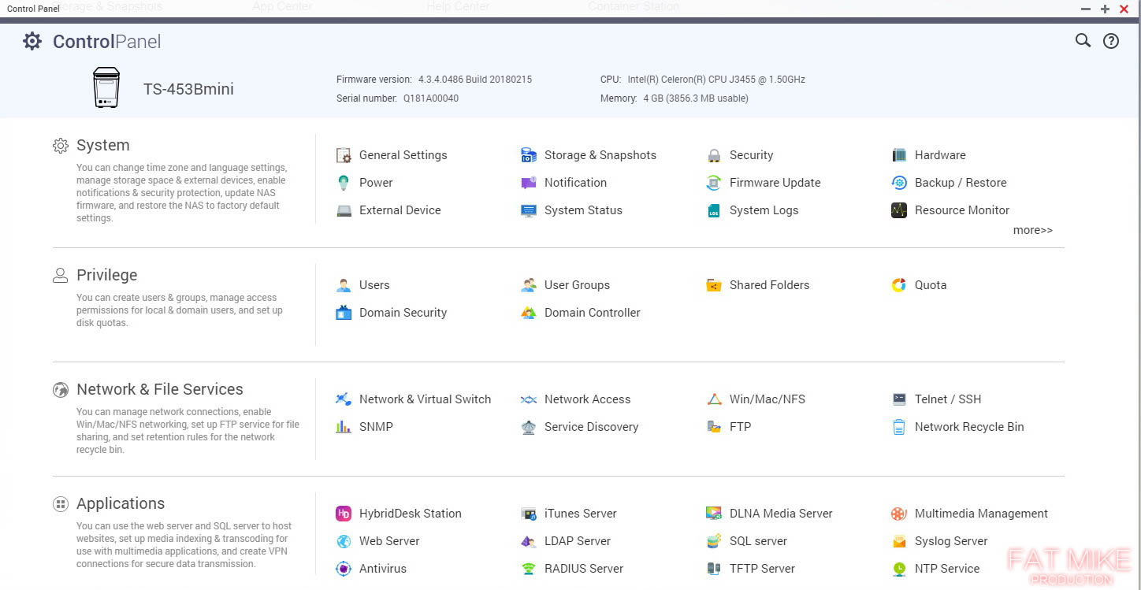Select the RADIUS Server link
The width and height of the screenshot is (1141, 590).
click(x=584, y=569)
